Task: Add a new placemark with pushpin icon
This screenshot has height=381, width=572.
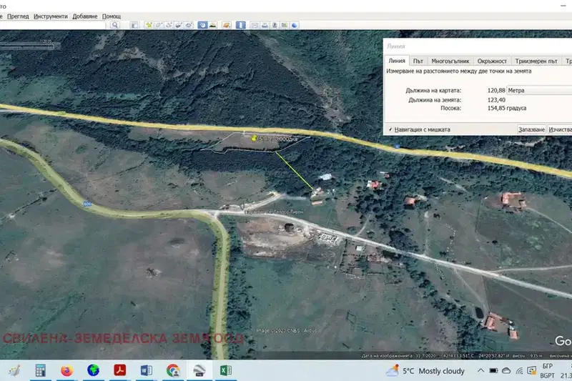Action: coord(149,25)
